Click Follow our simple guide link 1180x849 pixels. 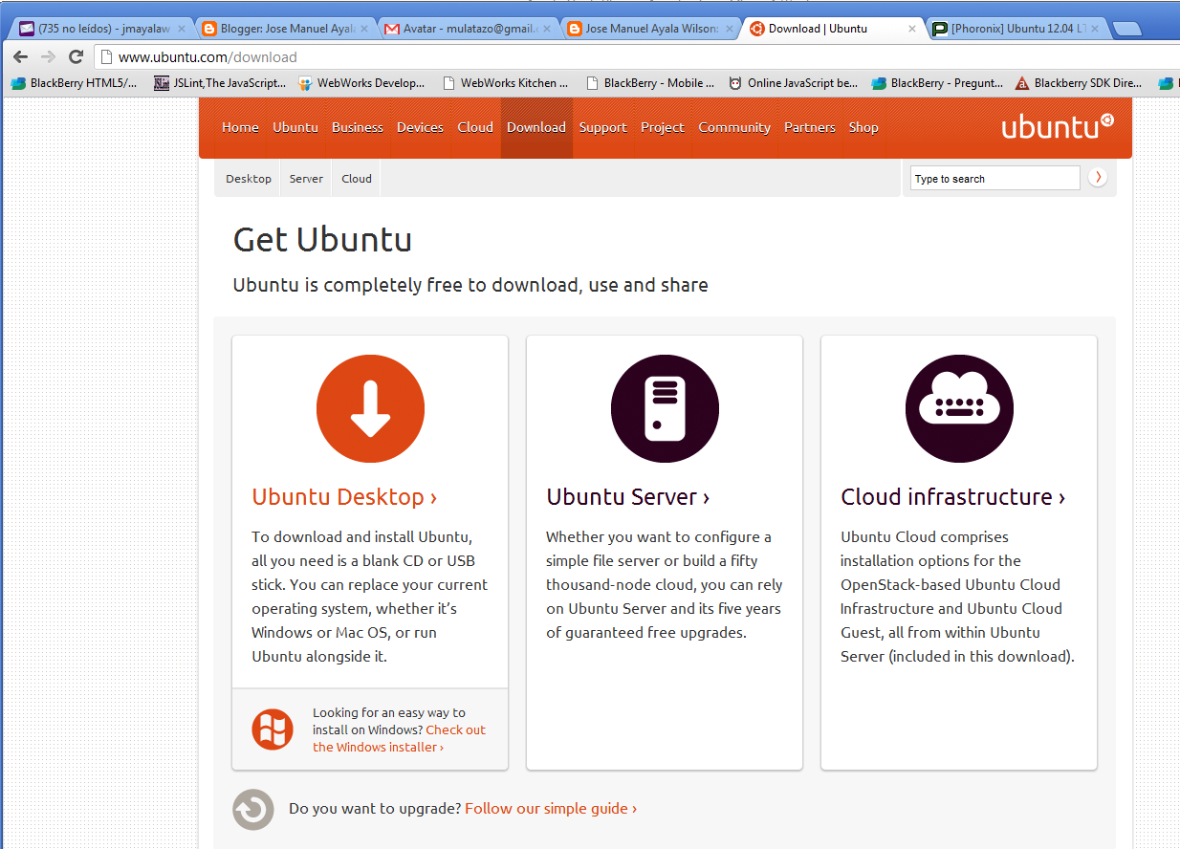tap(551, 809)
